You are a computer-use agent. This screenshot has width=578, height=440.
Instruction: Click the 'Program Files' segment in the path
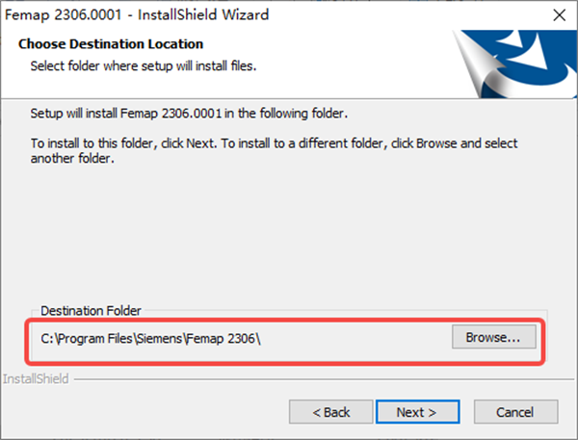click(x=98, y=339)
